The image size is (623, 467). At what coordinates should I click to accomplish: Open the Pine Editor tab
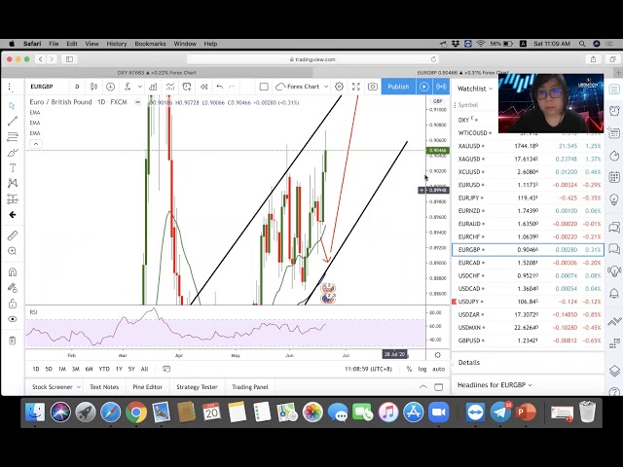(147, 387)
